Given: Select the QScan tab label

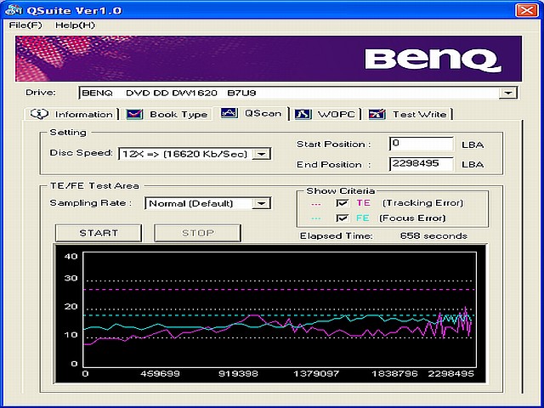Looking at the screenshot, I should [x=263, y=113].
